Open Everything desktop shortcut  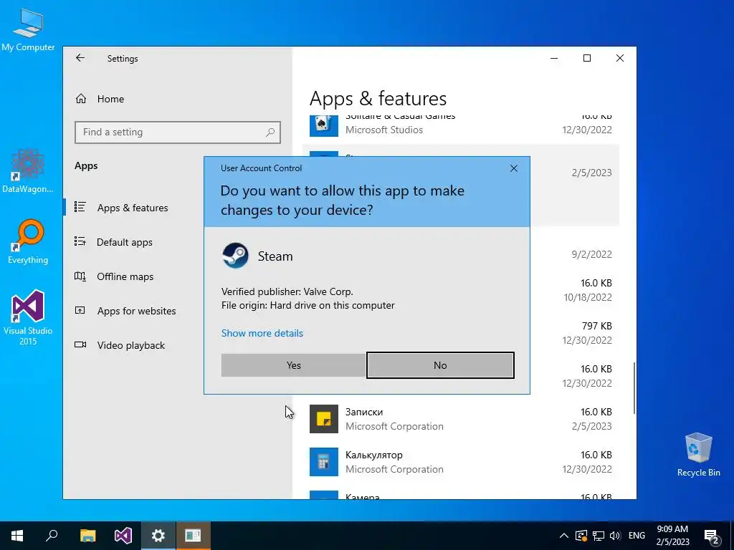click(28, 242)
